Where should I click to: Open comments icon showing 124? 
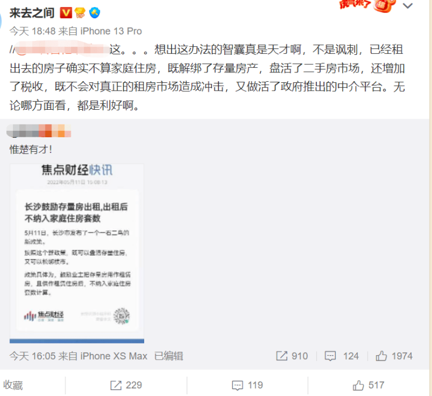342,356
